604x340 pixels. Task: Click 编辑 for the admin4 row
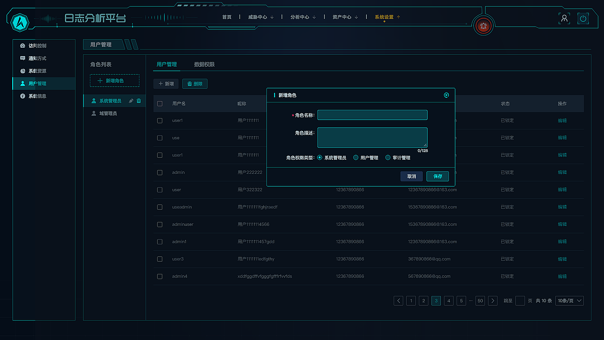tap(562, 276)
